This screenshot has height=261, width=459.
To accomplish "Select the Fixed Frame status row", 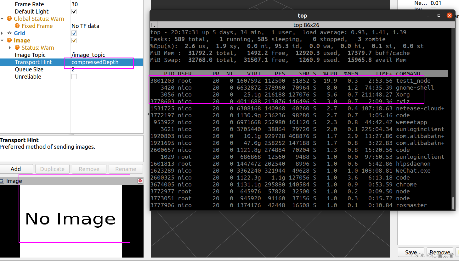I will point(71,26).
